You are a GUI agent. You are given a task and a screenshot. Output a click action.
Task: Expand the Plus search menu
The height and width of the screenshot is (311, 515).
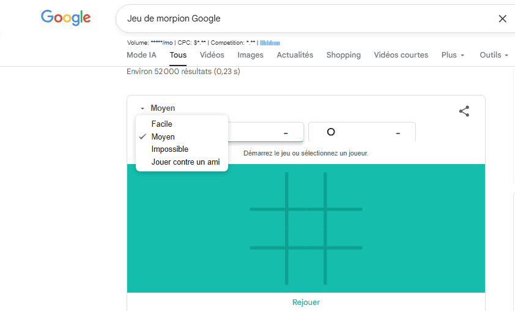point(453,55)
